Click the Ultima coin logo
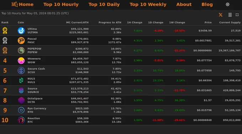This screenshot has width=242, height=134. tap(21, 31)
